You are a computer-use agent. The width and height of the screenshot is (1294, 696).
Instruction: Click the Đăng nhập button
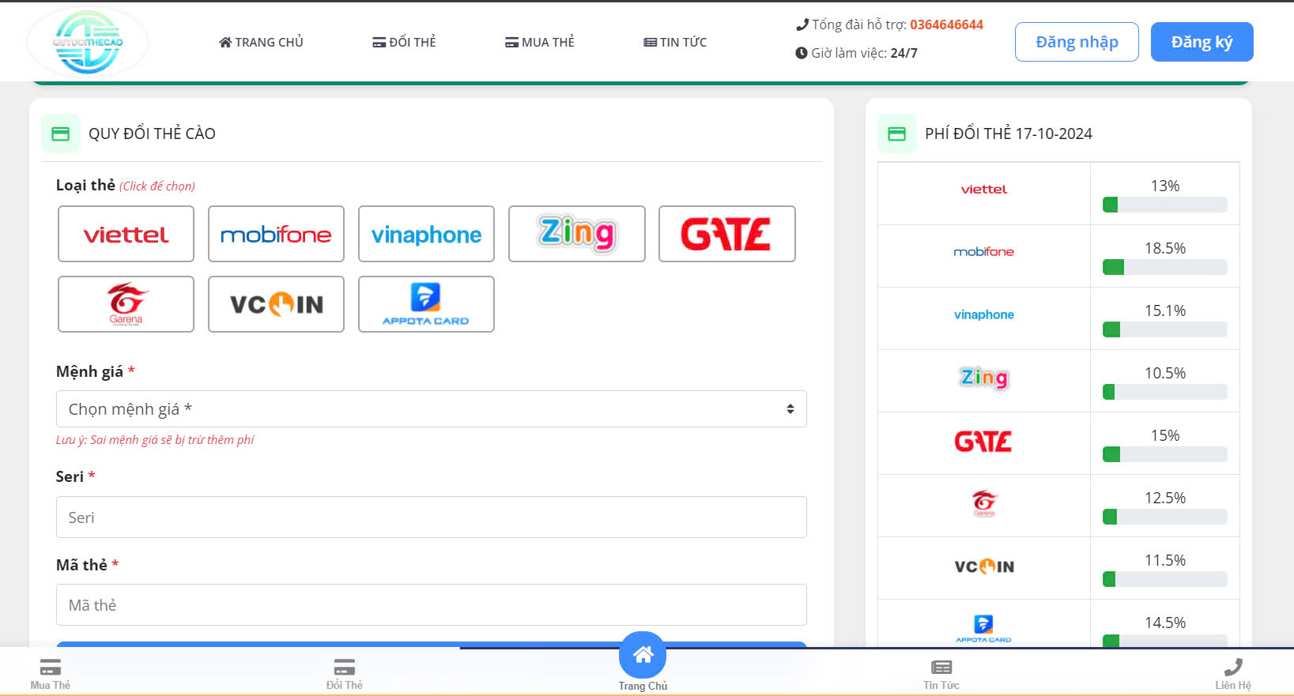(x=1077, y=42)
